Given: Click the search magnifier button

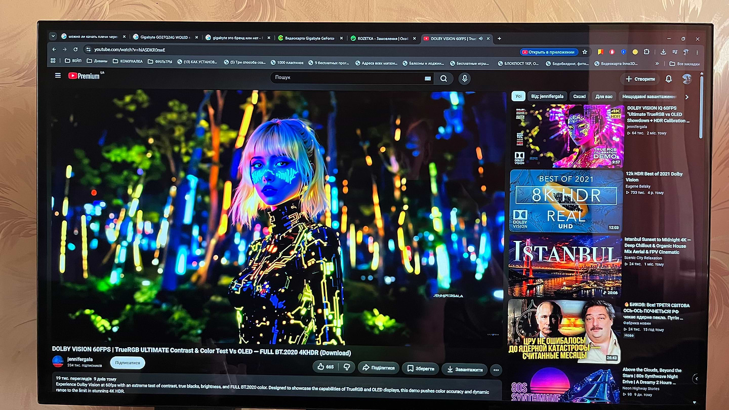Looking at the screenshot, I should point(443,78).
